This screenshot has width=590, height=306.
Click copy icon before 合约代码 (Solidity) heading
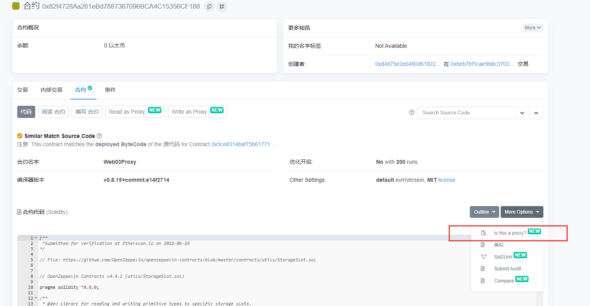click(x=18, y=212)
